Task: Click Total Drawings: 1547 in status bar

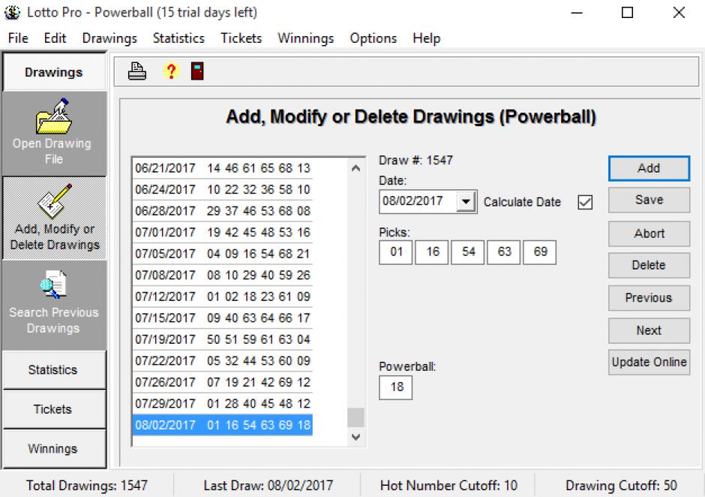Action: (x=87, y=485)
